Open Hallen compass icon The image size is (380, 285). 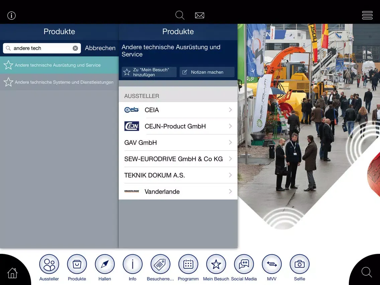coord(105,264)
